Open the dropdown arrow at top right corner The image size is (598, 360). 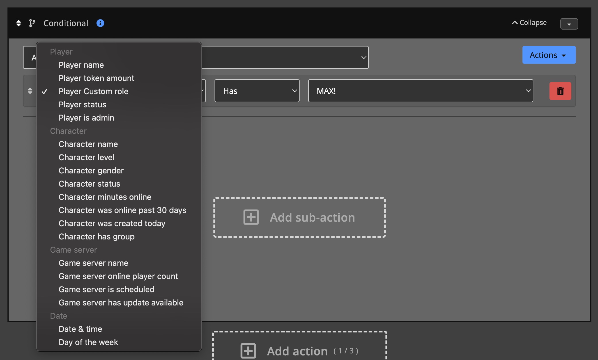point(569,24)
